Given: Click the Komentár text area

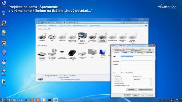Looking at the screenshot, I should click(x=136, y=67).
